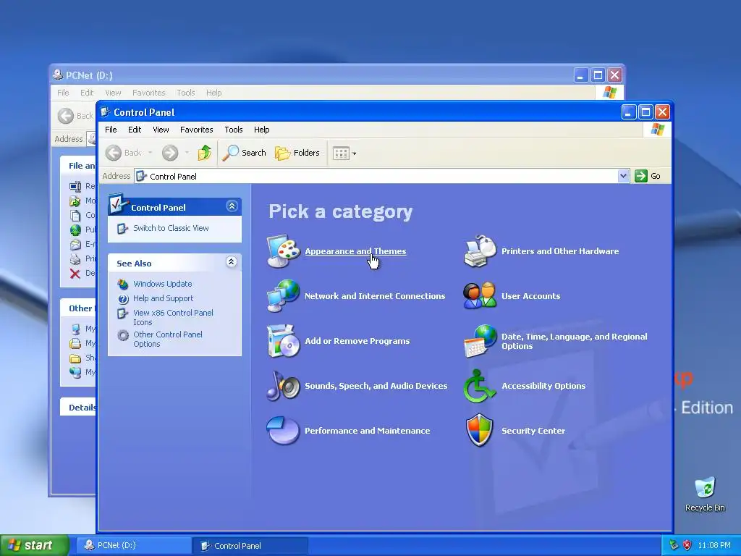741x556 pixels.
Task: Open Appearance and Themes category icon
Action: coord(283,251)
